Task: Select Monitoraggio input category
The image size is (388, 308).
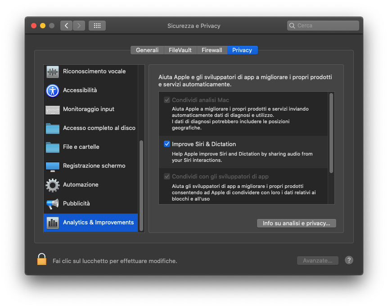Action: click(x=90, y=109)
